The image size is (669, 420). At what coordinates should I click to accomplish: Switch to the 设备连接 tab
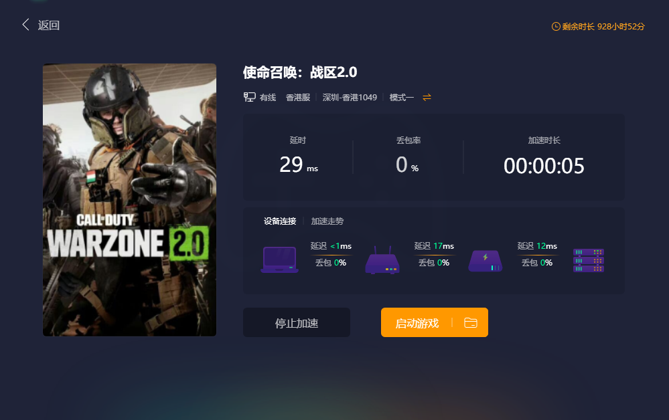[x=280, y=221]
